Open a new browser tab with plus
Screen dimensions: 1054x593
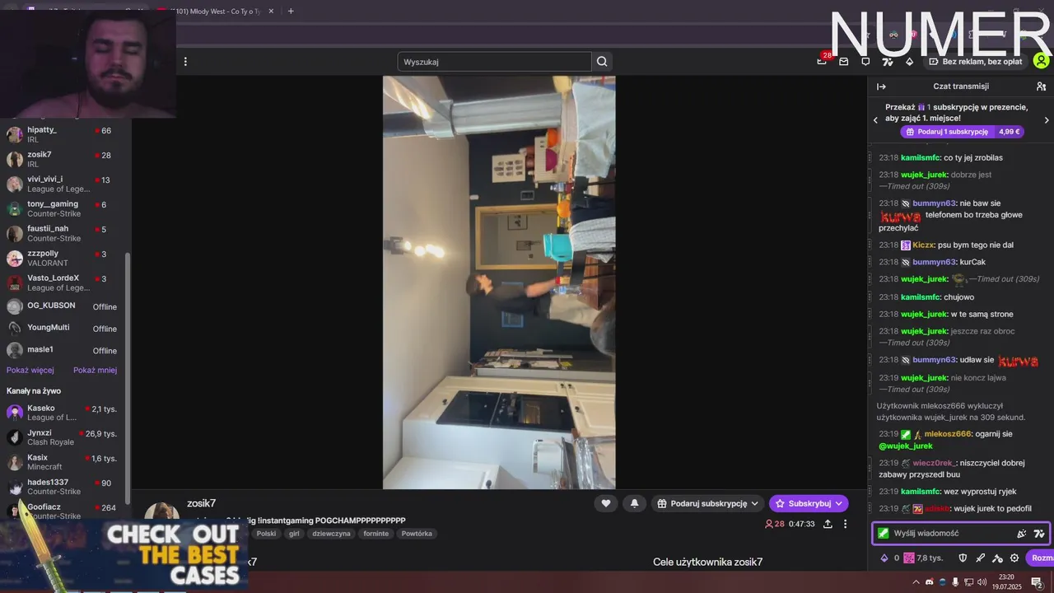click(291, 12)
